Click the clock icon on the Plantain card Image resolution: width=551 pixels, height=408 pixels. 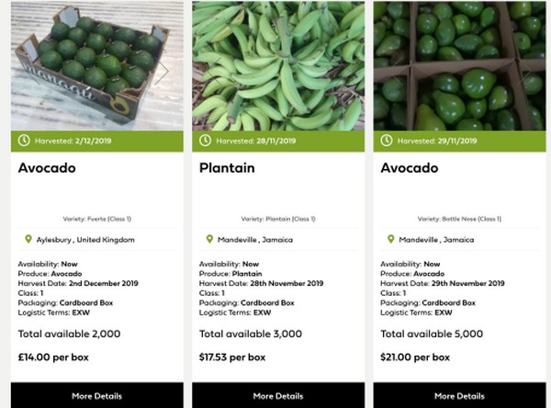click(207, 141)
